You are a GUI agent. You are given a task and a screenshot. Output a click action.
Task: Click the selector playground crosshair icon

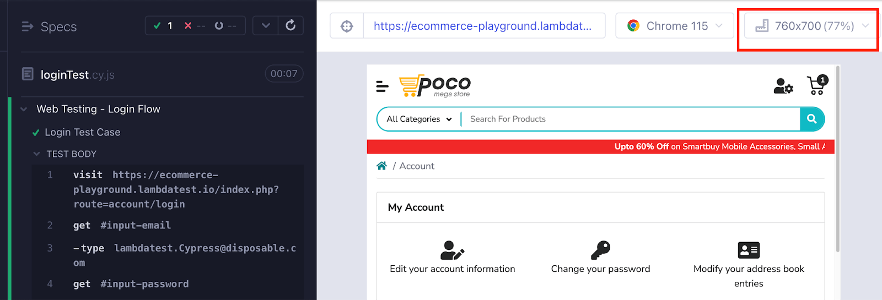click(347, 26)
